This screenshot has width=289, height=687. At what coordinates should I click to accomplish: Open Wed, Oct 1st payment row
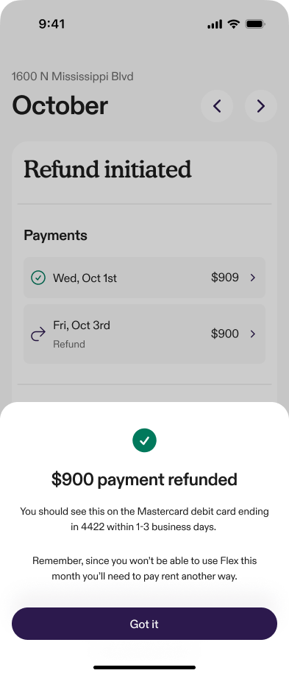pyautogui.click(x=144, y=278)
